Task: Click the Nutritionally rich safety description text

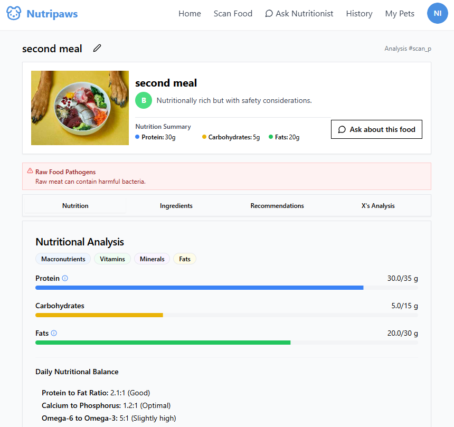Action: click(234, 100)
